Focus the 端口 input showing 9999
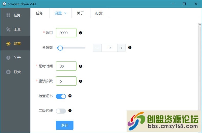 (66, 33)
